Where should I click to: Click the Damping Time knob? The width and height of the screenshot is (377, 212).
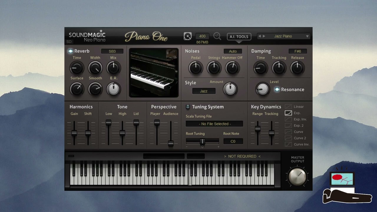261,68
